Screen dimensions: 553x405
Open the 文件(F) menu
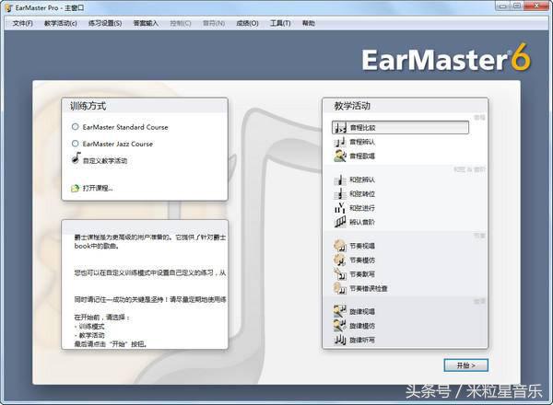pyautogui.click(x=22, y=23)
